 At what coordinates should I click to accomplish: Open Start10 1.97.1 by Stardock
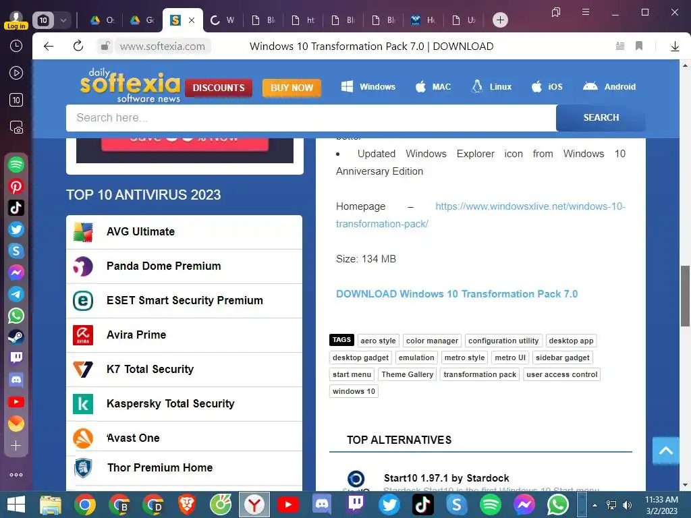click(446, 478)
